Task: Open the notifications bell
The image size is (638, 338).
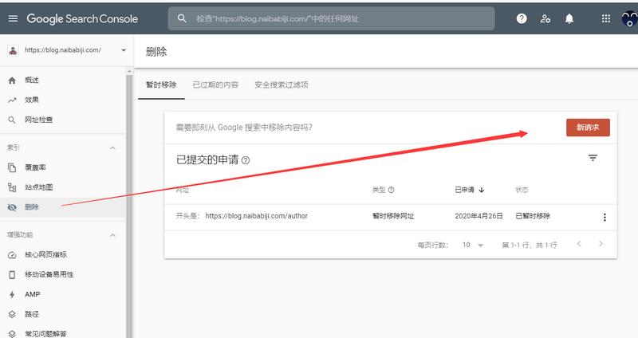Action: click(x=569, y=18)
